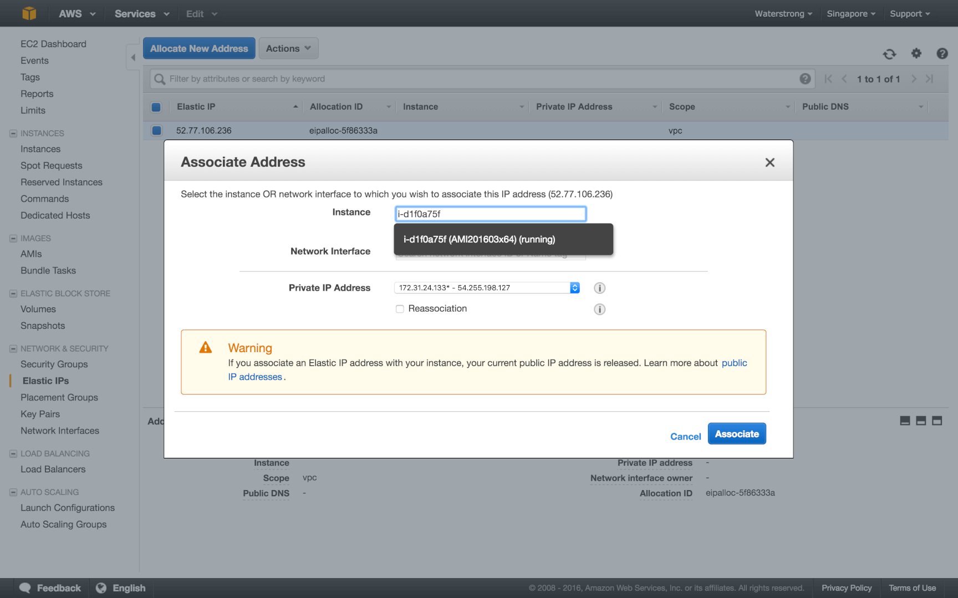
Task: Select i-d1f0a75f (AMI201603x64) running suggestion
Action: tap(503, 239)
